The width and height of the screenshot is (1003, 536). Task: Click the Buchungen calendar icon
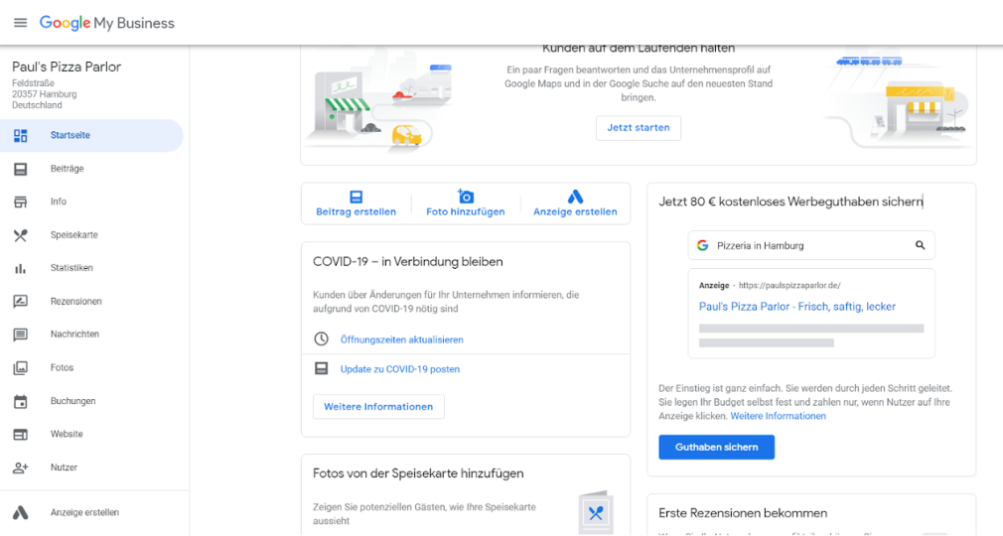click(21, 402)
